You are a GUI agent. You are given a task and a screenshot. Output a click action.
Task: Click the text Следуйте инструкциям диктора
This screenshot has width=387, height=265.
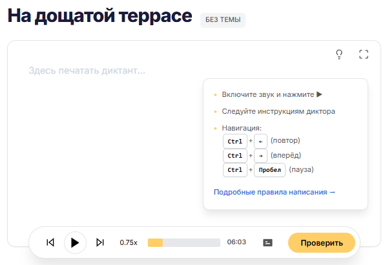(x=278, y=111)
